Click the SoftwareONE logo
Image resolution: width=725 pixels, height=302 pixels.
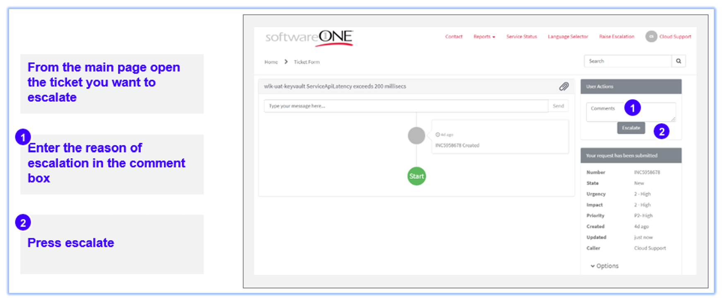click(309, 38)
